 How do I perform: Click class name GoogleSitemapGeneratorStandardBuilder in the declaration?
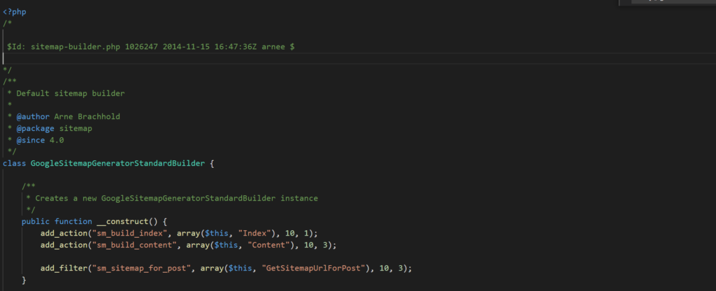coord(117,164)
